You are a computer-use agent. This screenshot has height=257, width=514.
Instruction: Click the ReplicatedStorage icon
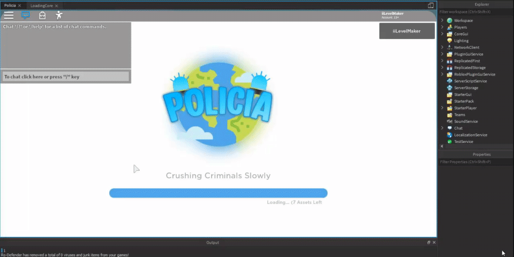pyautogui.click(x=449, y=67)
